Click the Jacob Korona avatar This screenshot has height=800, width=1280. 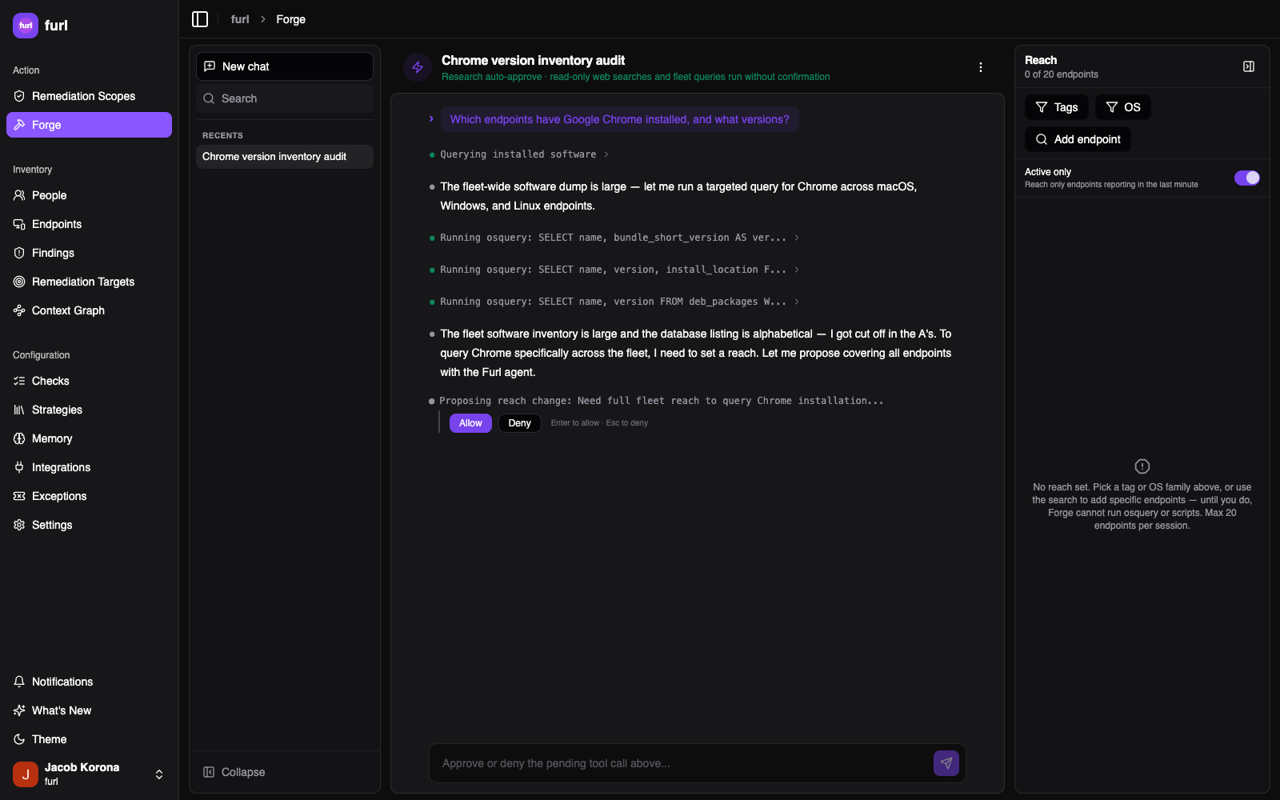click(26, 774)
